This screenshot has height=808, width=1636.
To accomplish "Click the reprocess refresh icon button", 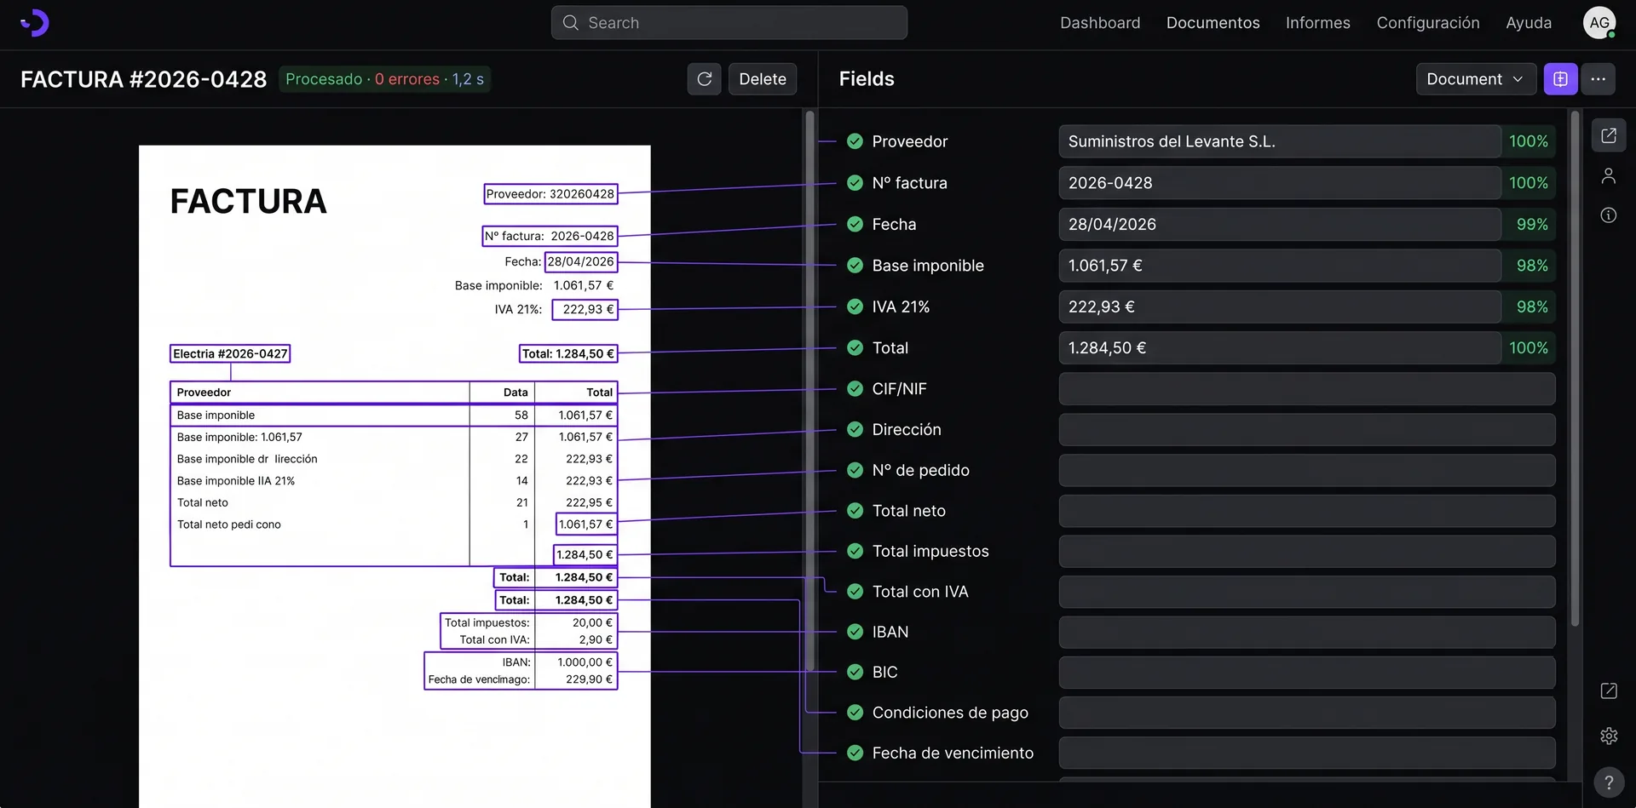I will point(705,79).
